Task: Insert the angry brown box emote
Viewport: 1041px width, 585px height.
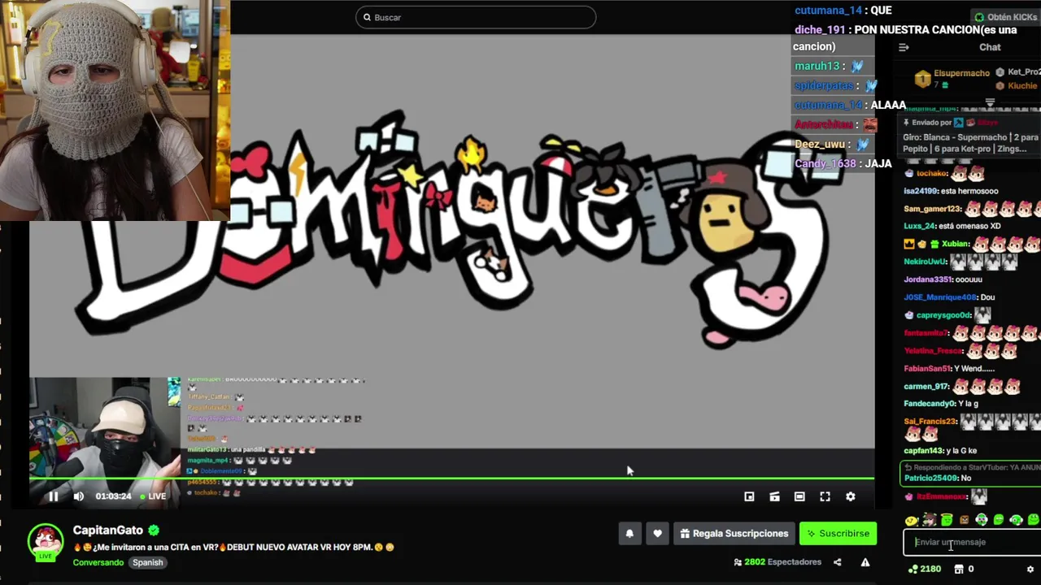Action: tap(964, 520)
